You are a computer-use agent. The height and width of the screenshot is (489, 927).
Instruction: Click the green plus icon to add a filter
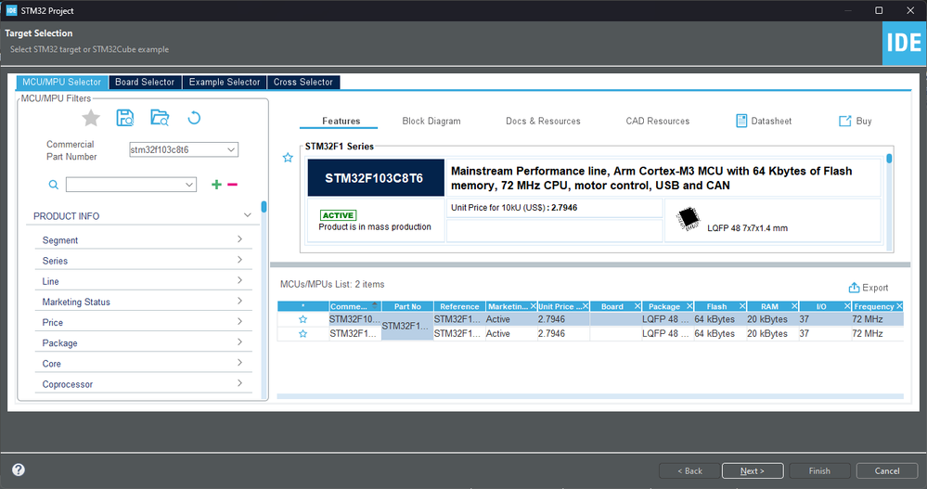216,185
